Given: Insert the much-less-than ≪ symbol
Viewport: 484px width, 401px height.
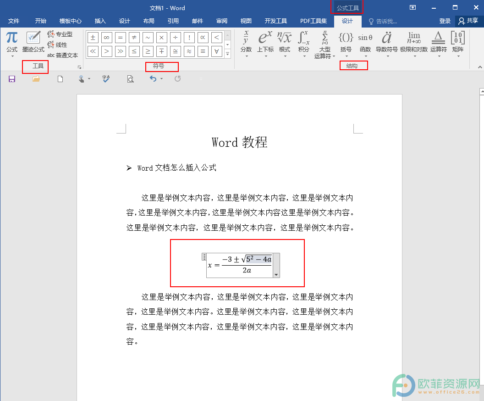Looking at the screenshot, I should [x=93, y=51].
